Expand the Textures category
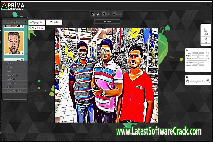 (15, 63)
